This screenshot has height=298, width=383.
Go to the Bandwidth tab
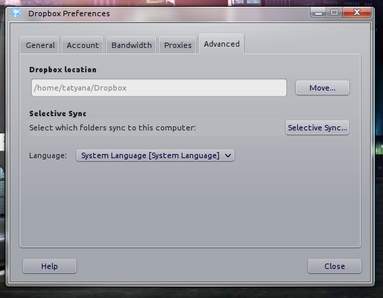131,45
